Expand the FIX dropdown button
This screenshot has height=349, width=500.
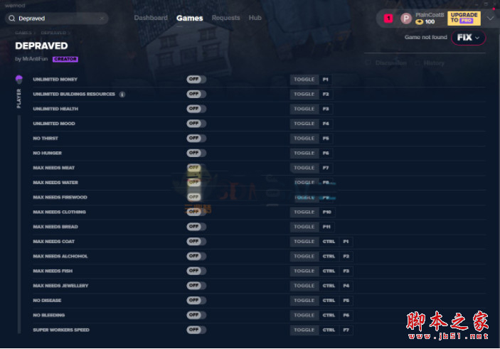pos(469,38)
